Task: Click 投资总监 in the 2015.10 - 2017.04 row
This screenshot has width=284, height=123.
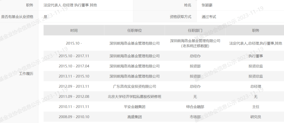Action: coord(256,66)
